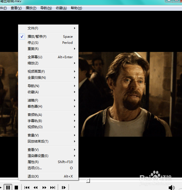The height and width of the screenshot is (190, 182).
Task: Expand 导航(N) submenu in context menu
Action: (48, 86)
